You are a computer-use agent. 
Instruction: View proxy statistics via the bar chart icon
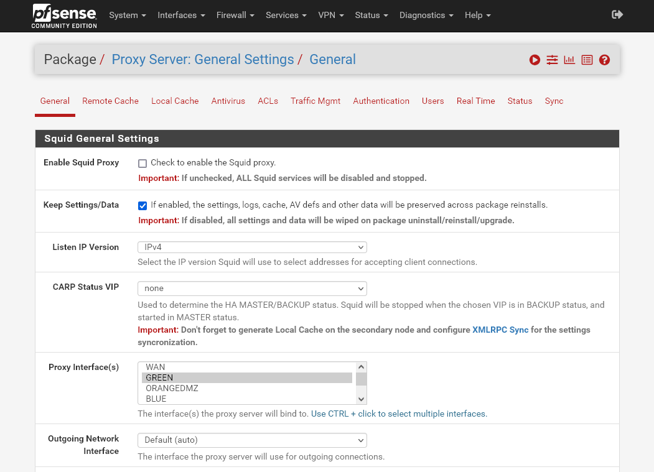point(569,59)
